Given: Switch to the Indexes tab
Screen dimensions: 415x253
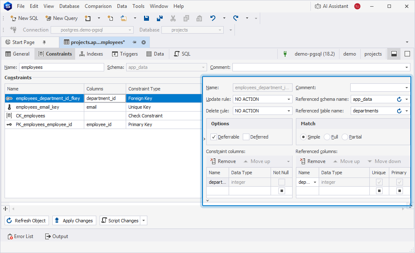Looking at the screenshot, I should [x=91, y=54].
